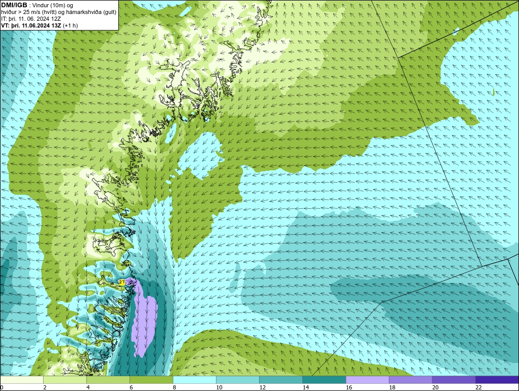The height and width of the screenshot is (391, 519).
Task: Click the legend scale label "8"
Action: pos(174,387)
